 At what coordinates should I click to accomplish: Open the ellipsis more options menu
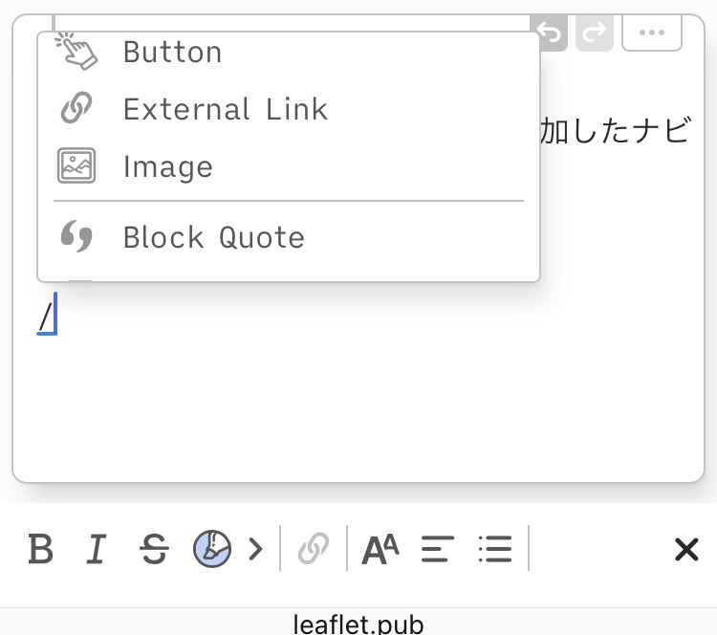tap(651, 33)
